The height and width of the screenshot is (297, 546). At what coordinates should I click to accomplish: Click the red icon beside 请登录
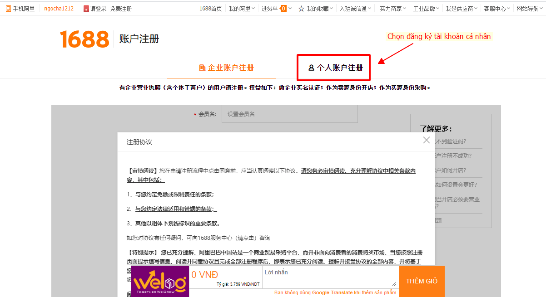pos(86,8)
